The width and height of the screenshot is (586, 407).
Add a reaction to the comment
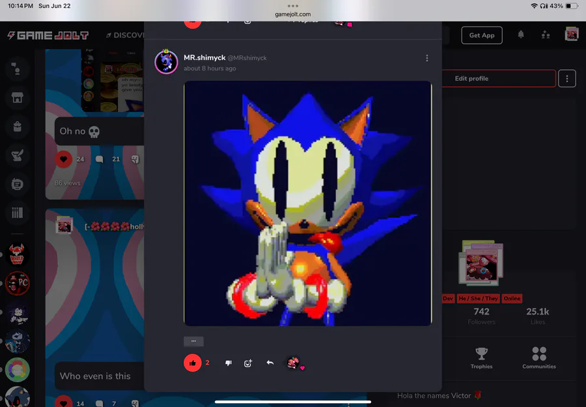point(248,363)
